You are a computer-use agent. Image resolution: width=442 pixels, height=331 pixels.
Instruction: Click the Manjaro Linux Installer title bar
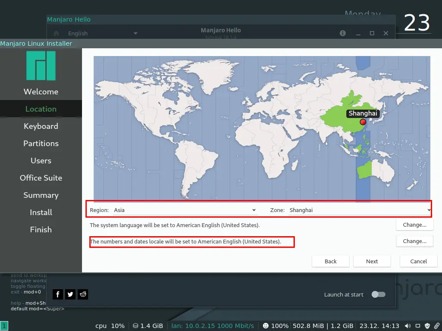[x=221, y=44]
